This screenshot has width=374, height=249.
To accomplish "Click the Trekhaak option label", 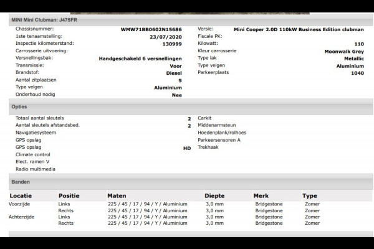I will (208, 148).
